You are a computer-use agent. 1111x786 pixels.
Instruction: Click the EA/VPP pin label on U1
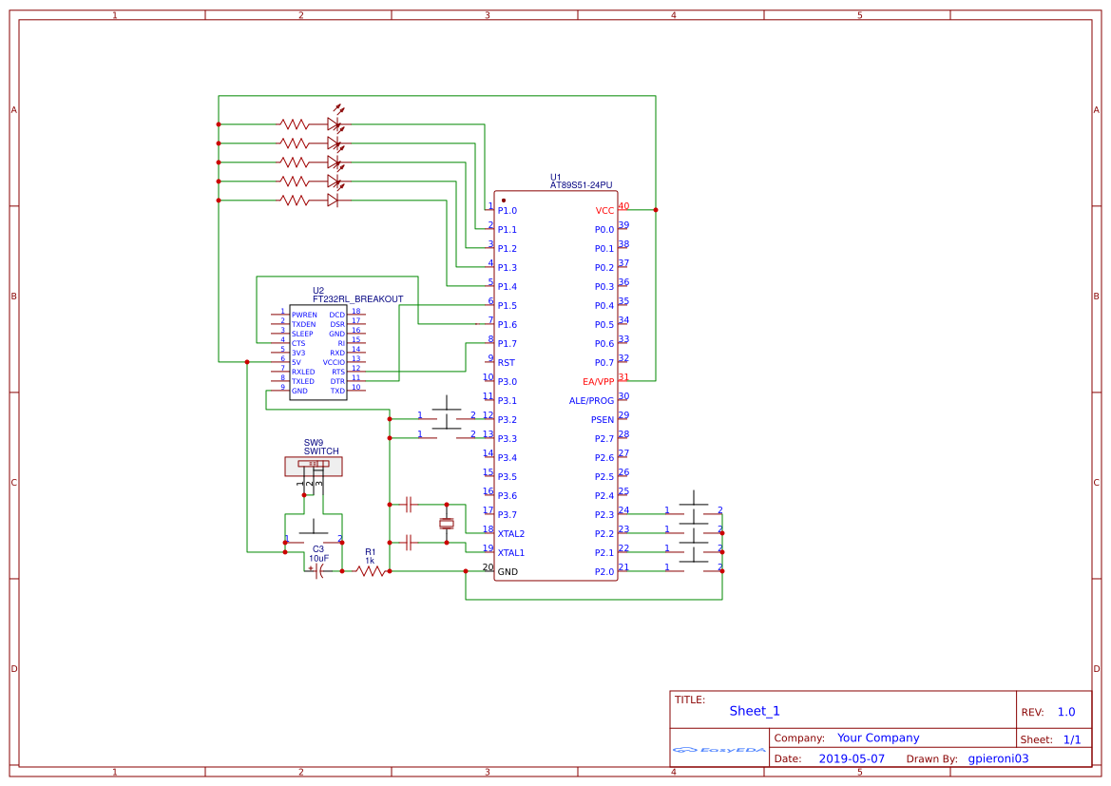(598, 381)
